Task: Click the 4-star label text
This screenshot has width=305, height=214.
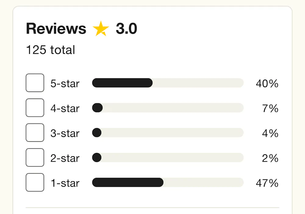Action: 65,109
